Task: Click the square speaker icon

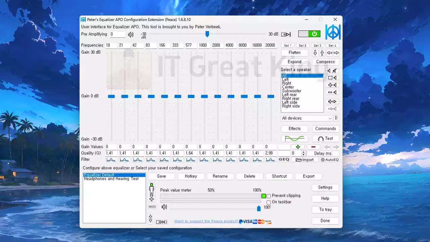Action: pos(332,78)
